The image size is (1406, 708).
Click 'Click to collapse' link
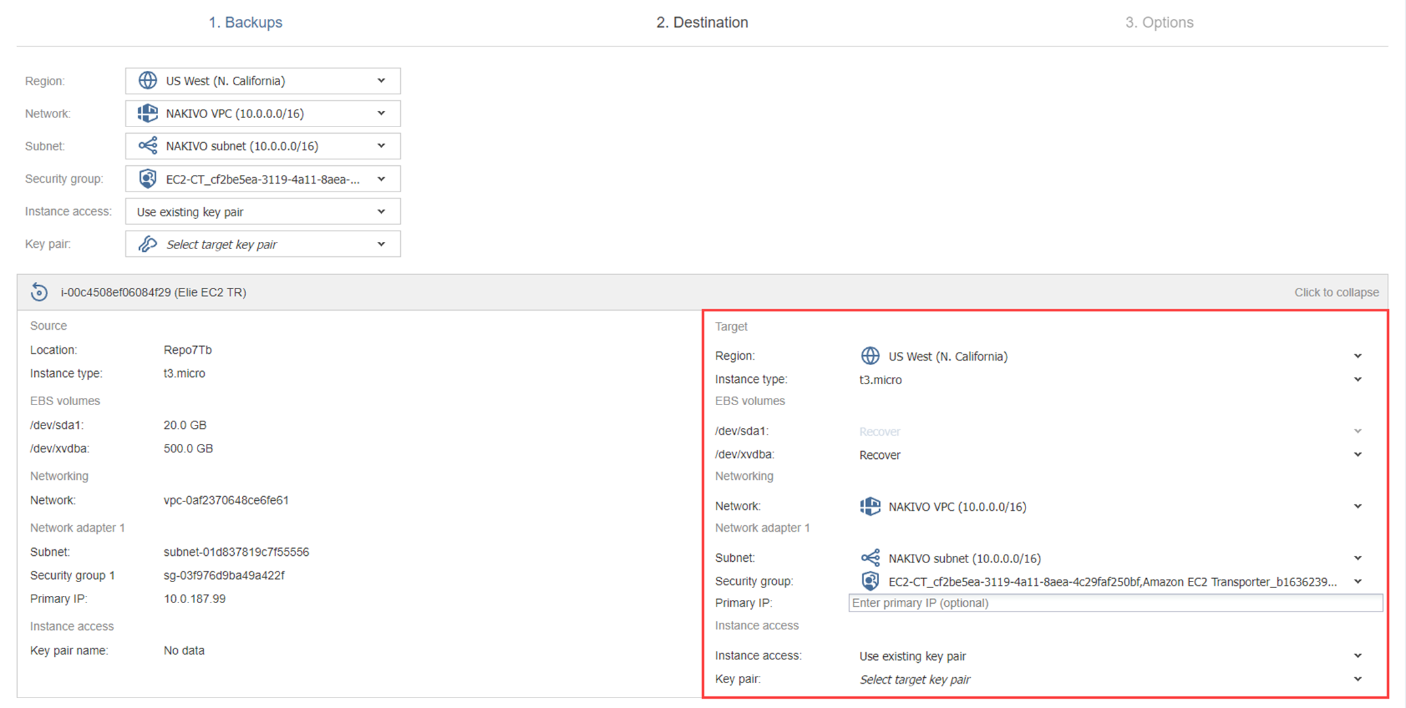point(1336,292)
